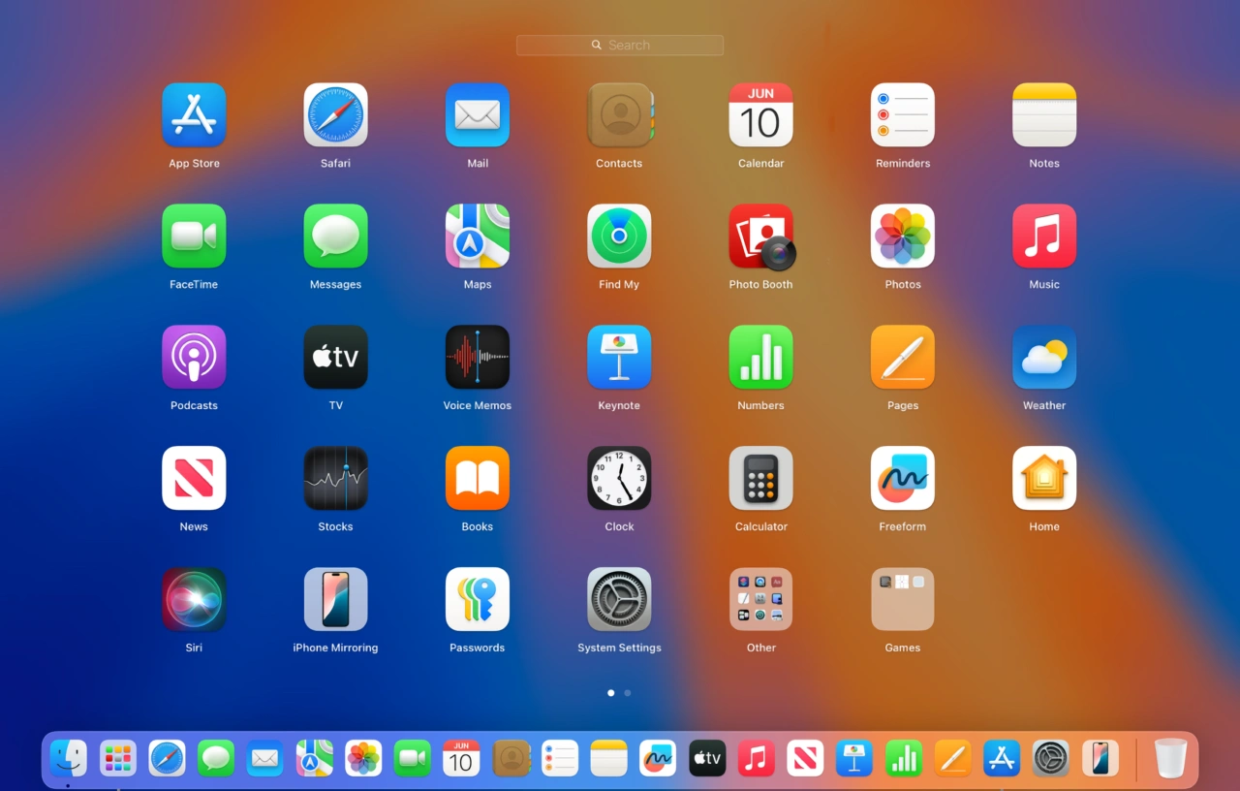Click the Launchpad icon in the Dock
This screenshot has height=791, width=1240.
point(118,758)
